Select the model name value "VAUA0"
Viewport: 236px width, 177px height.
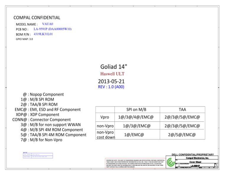coord(47,24)
